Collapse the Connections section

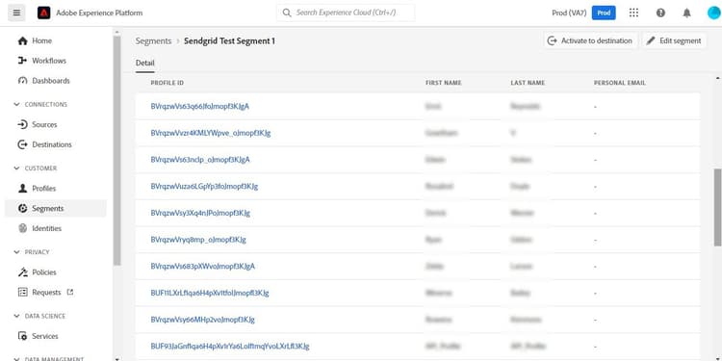point(40,105)
